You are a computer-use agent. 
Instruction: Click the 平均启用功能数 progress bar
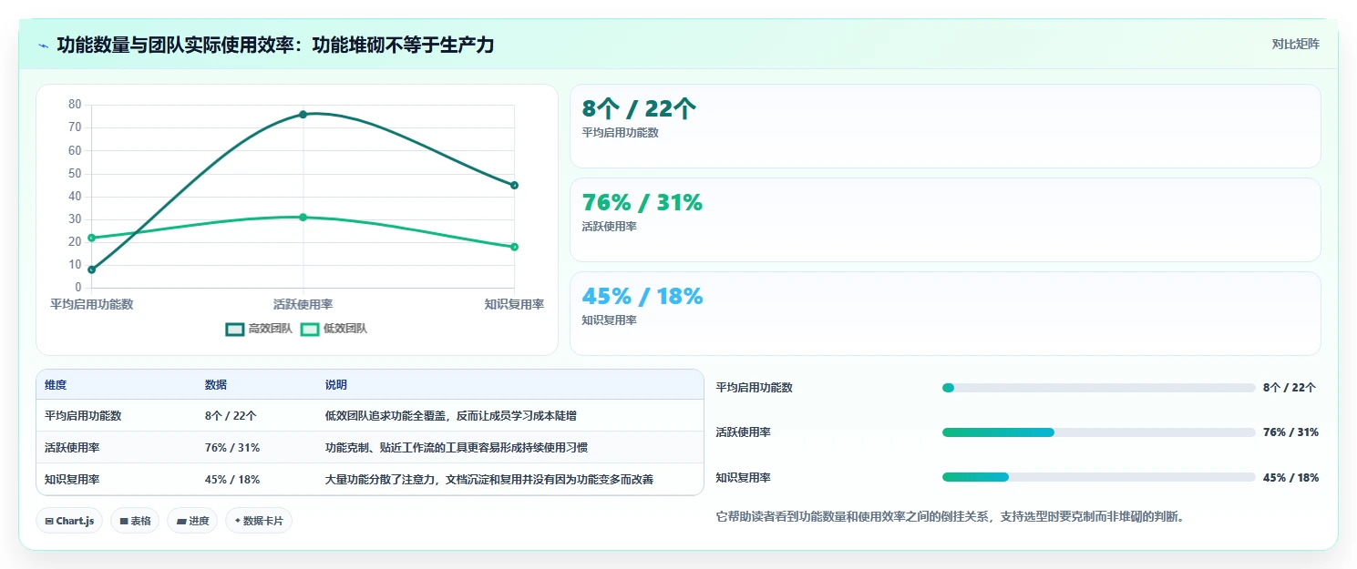click(1099, 388)
